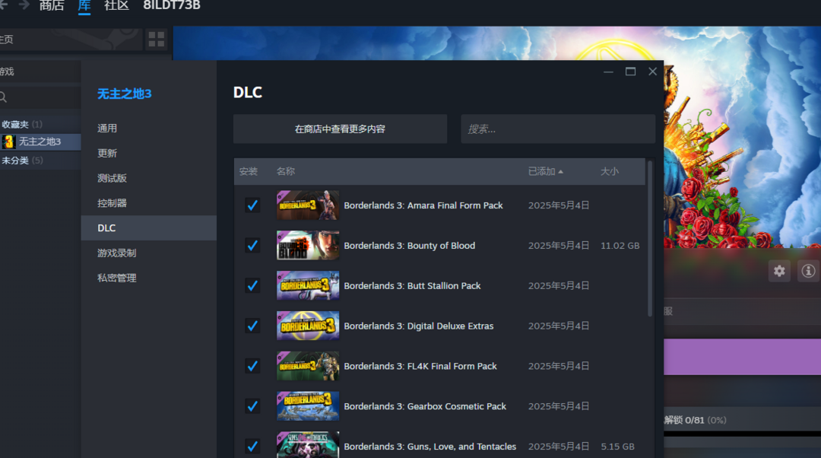Sort DLC list by 名称 column
Image resolution: width=821 pixels, height=458 pixels.
click(285, 171)
